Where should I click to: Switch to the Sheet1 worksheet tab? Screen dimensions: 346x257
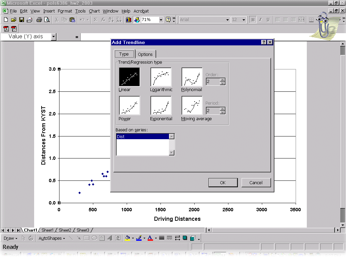click(47, 230)
